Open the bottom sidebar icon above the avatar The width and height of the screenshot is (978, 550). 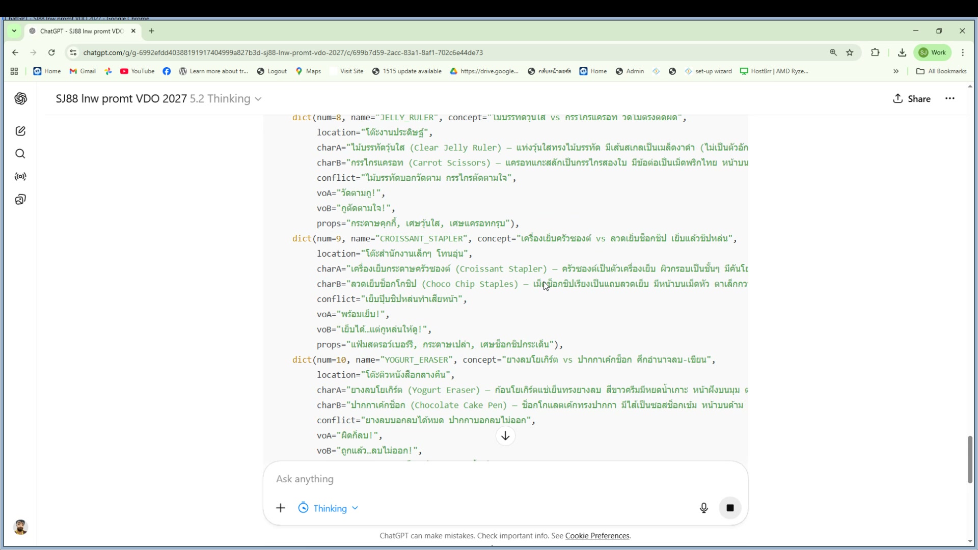click(x=20, y=200)
